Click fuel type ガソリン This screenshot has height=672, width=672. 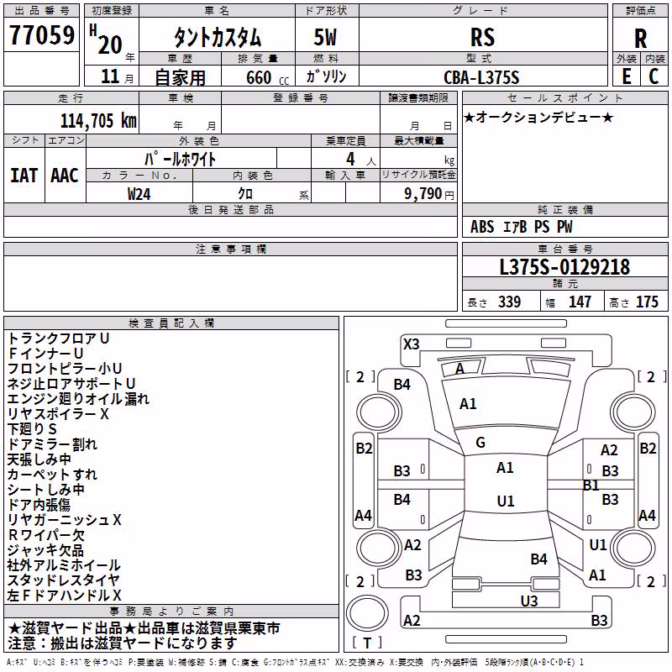coord(326,76)
